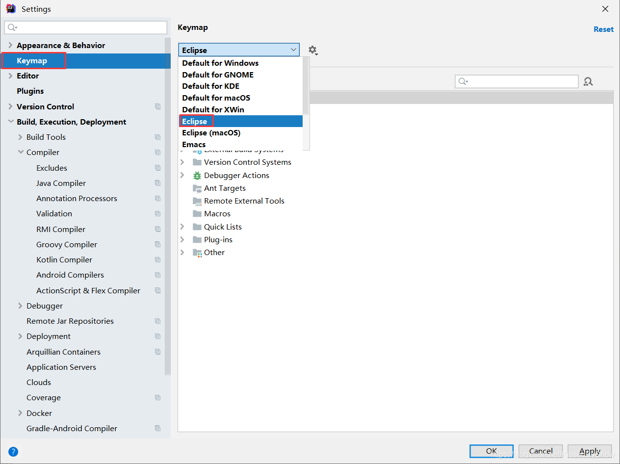
Task: Open the Arquillian Containers settings
Action: [x=63, y=352]
